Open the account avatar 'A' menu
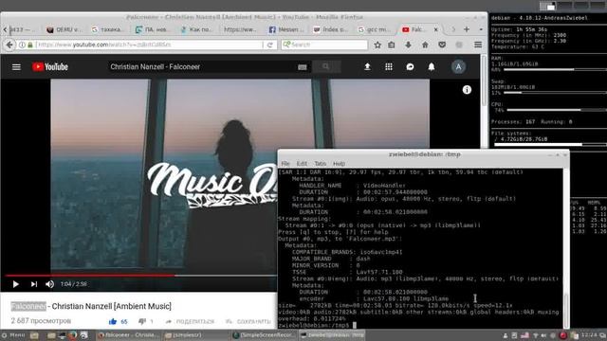Screen dimensions: 607x341 (458, 67)
